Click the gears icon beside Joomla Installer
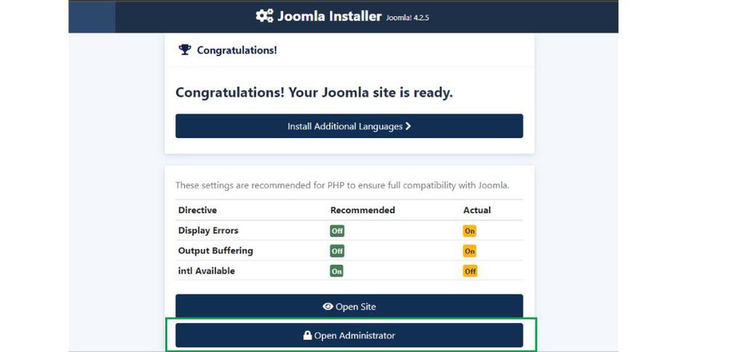 (x=264, y=16)
